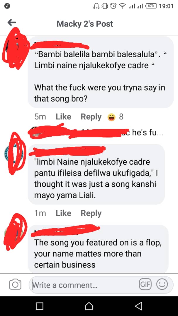Open the GIF picker
The width and height of the screenshot is (178, 316).
pyautogui.click(x=145, y=284)
